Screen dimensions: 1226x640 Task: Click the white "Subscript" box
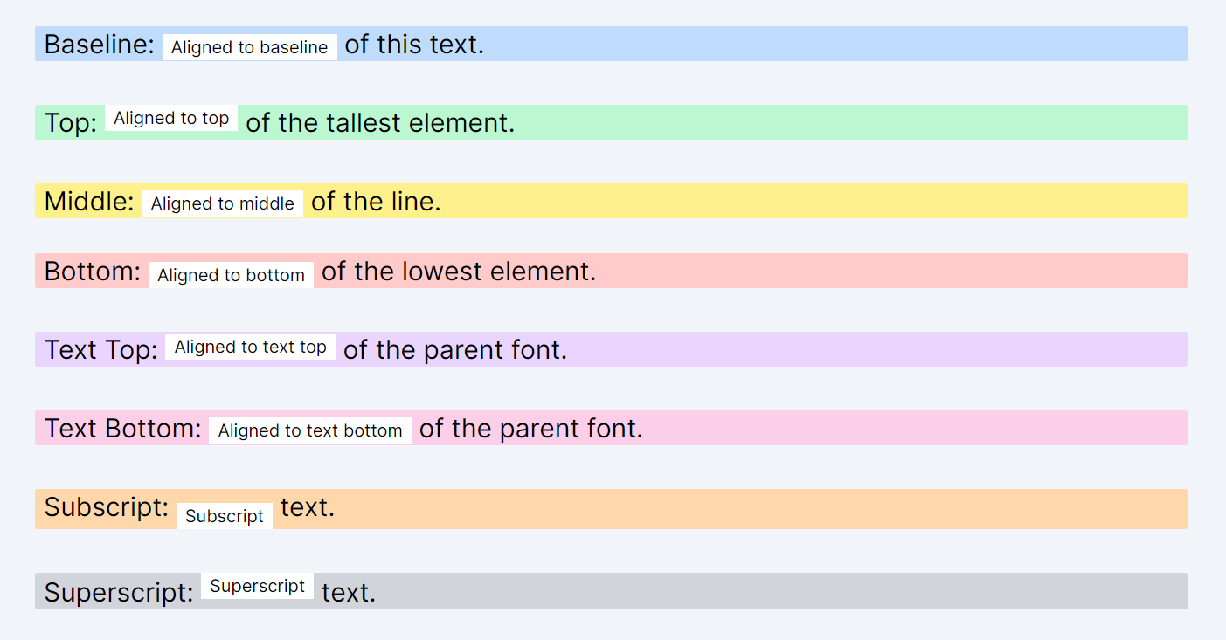pyautogui.click(x=225, y=516)
